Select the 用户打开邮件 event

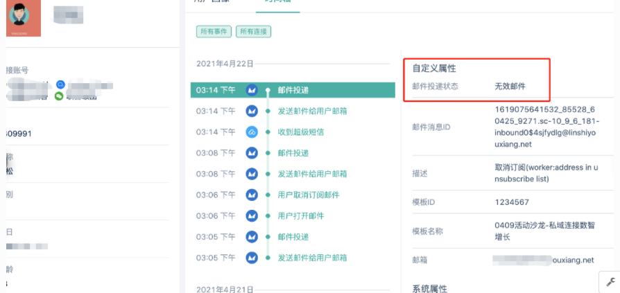point(300,215)
